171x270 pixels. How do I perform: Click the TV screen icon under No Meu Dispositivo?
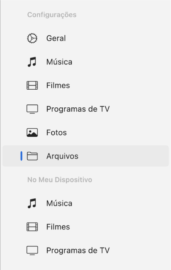click(x=32, y=250)
